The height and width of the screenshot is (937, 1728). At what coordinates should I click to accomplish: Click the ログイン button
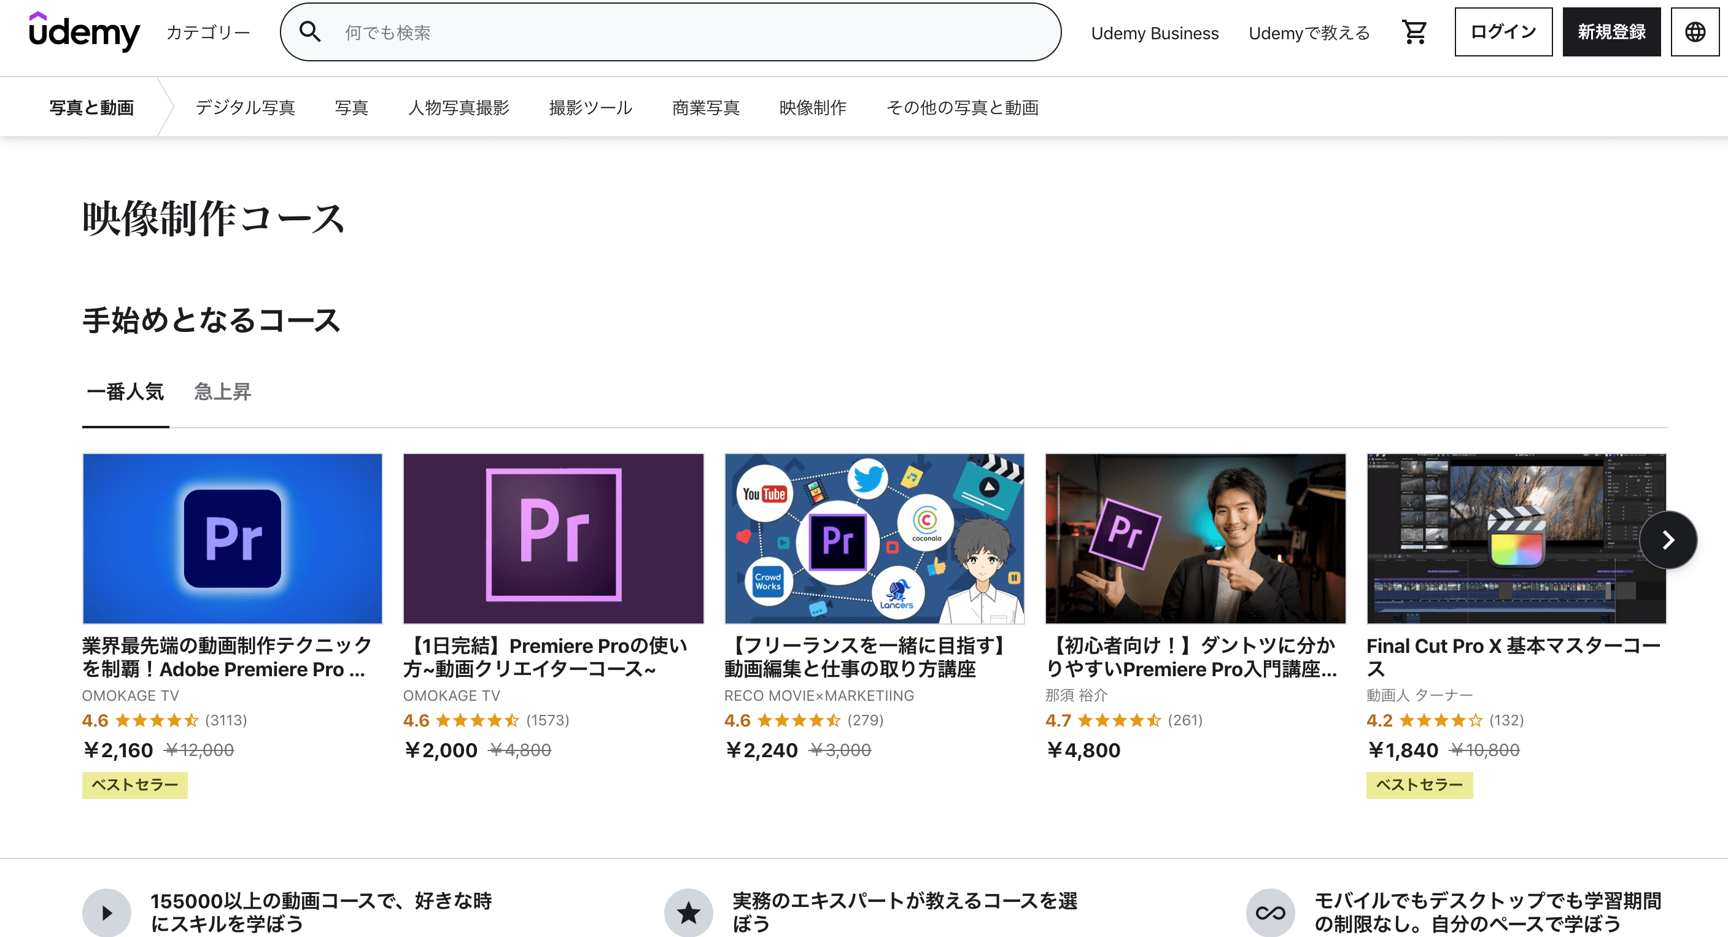point(1503,31)
